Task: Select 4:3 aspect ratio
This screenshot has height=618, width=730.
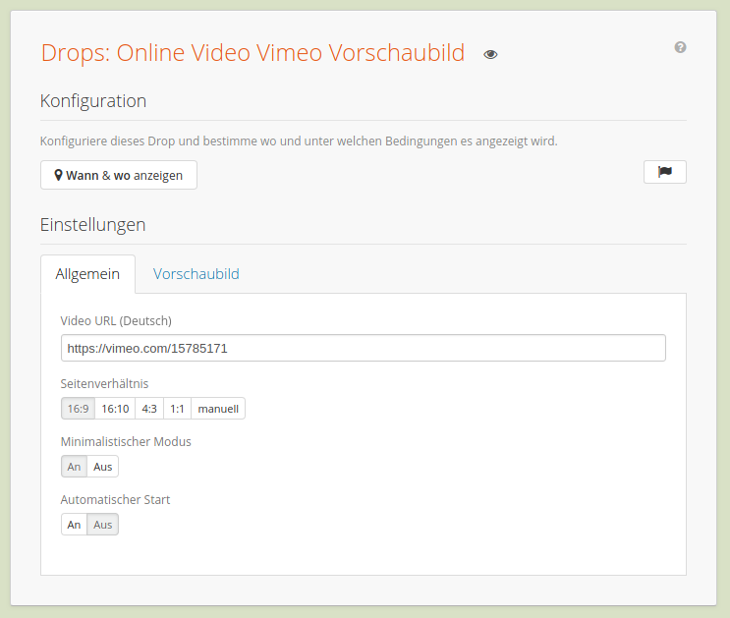Action: point(149,409)
